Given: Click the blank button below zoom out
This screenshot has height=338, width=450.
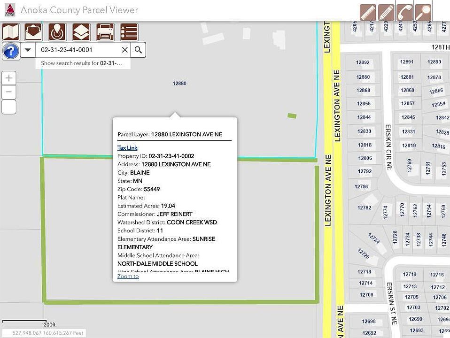Looking at the screenshot, I should tap(9, 107).
